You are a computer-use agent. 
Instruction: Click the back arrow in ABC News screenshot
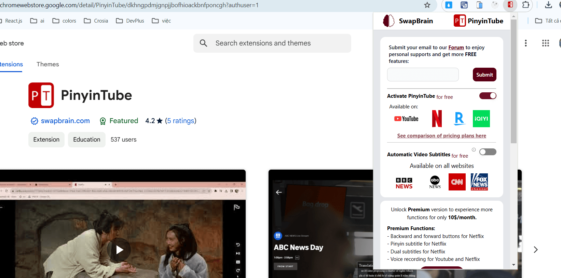(279, 192)
